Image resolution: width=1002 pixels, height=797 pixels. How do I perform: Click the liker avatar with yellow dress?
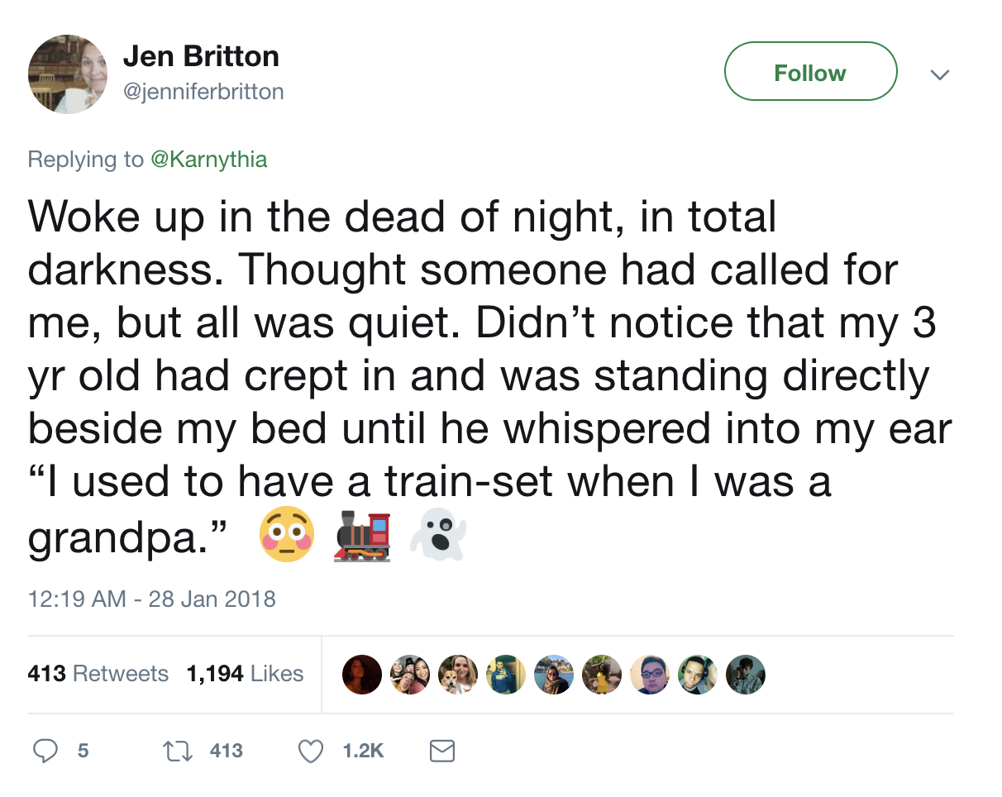pos(602,675)
